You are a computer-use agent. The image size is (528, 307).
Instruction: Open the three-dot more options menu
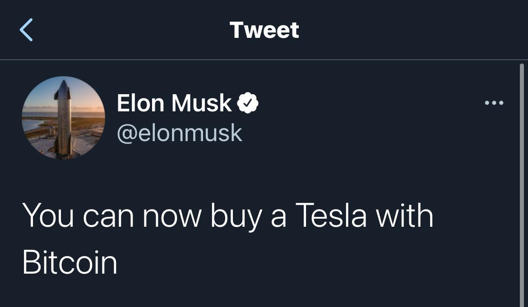pos(494,102)
